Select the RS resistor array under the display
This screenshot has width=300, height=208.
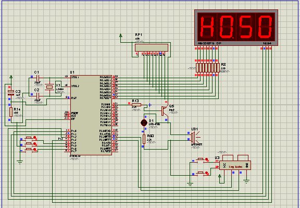208,68
